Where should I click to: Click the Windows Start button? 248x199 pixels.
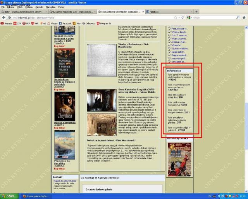coord(9,196)
